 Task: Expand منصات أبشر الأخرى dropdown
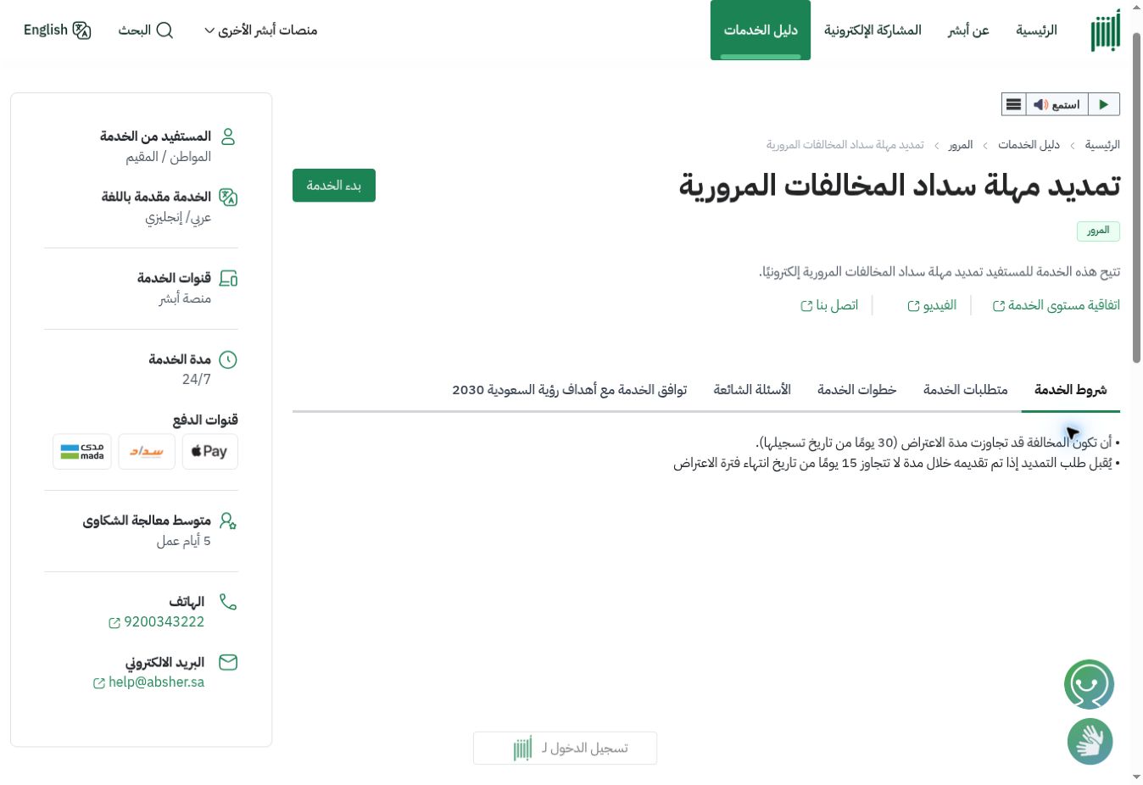pos(260,31)
